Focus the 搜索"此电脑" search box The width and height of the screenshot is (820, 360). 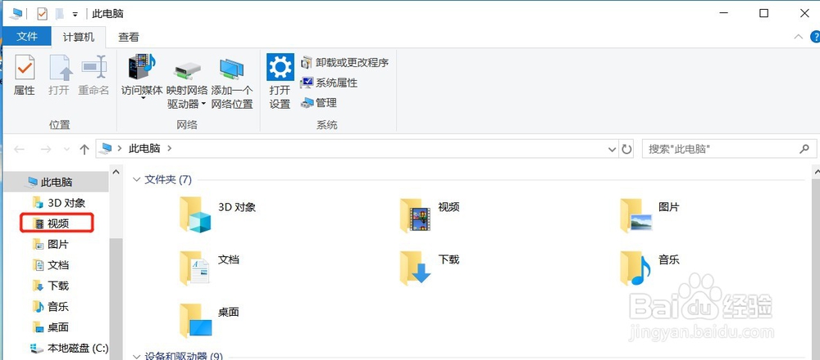[728, 149]
